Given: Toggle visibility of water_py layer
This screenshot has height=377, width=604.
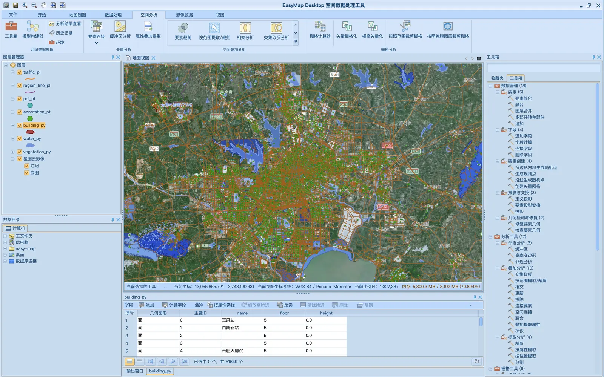Looking at the screenshot, I should [x=20, y=139].
